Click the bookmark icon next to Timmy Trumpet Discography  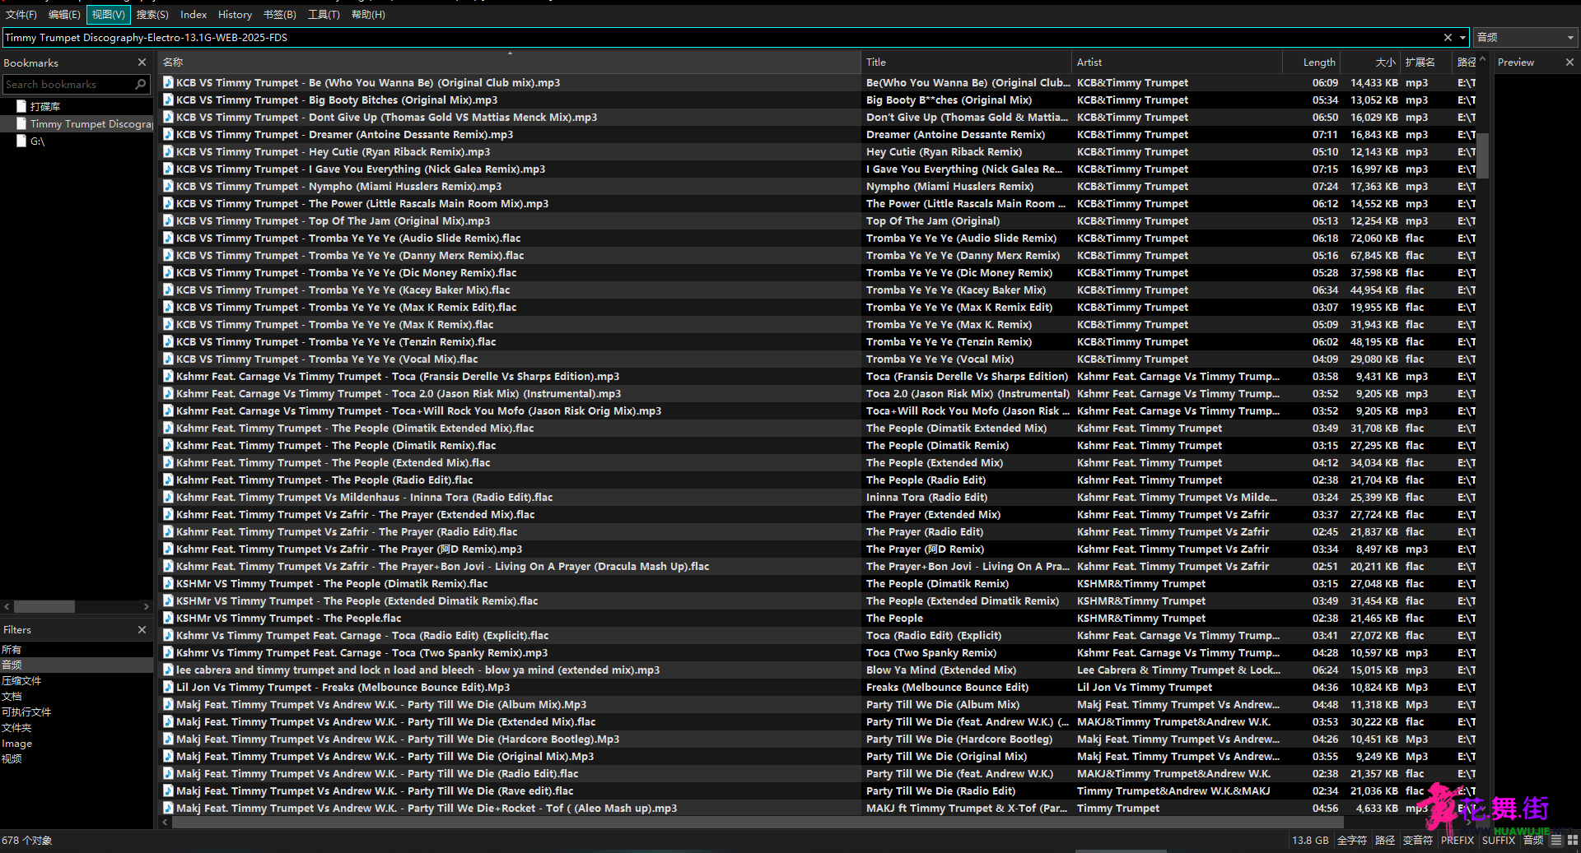(21, 123)
